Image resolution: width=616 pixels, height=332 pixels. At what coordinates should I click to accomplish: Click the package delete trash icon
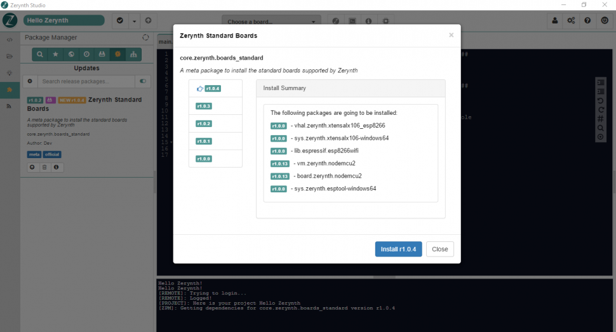[x=44, y=168]
